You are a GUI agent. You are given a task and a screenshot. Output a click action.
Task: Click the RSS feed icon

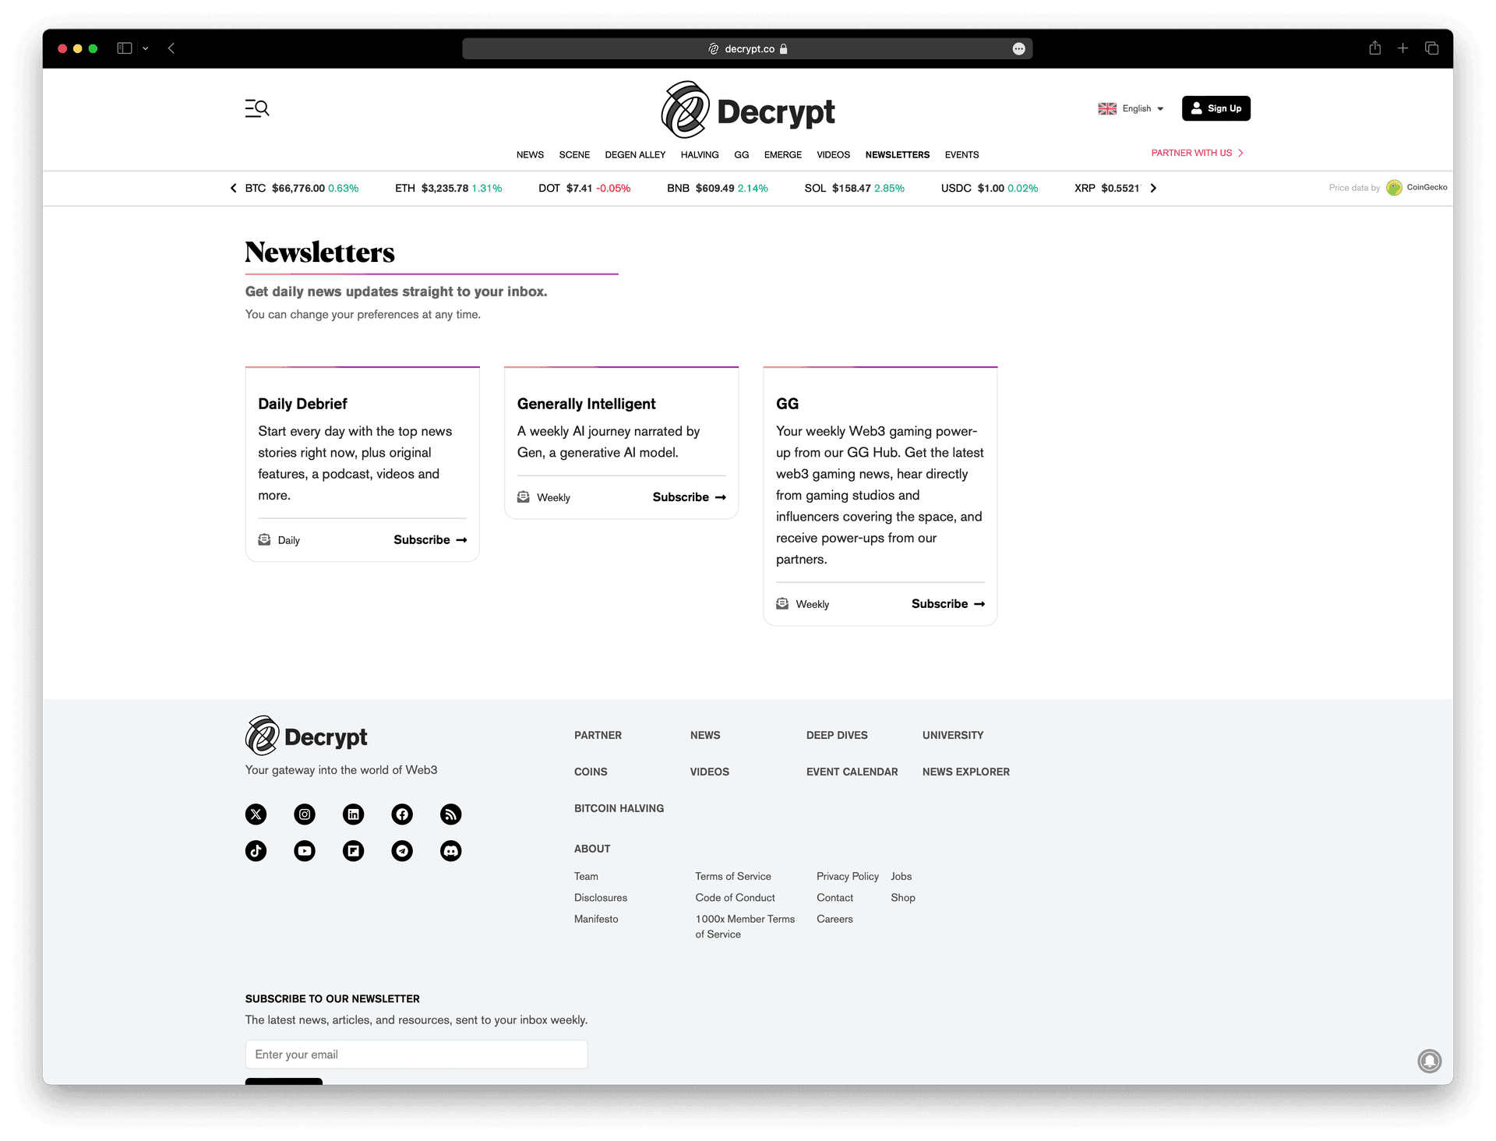(x=450, y=814)
